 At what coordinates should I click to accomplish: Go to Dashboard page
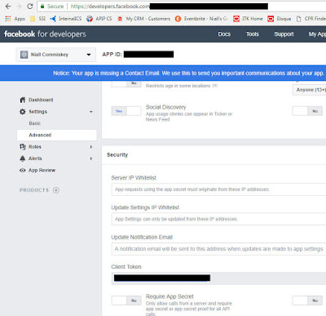[41, 100]
